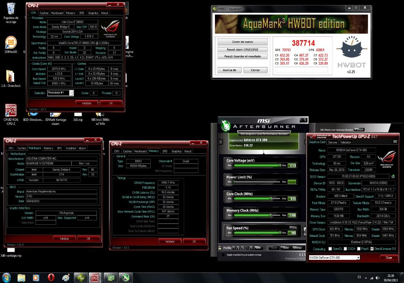Click the Core Clock slider handle
Screen dimensions: 404x283
click(x=271, y=199)
